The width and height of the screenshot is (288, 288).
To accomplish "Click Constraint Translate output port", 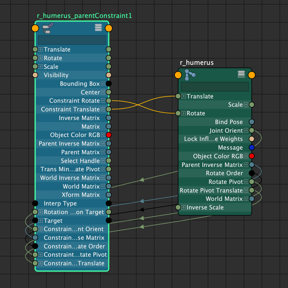I will pyautogui.click(x=108, y=109).
